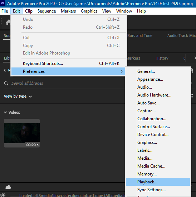Open the Sequence menu
This screenshot has height=197, width=196.
click(x=46, y=11)
